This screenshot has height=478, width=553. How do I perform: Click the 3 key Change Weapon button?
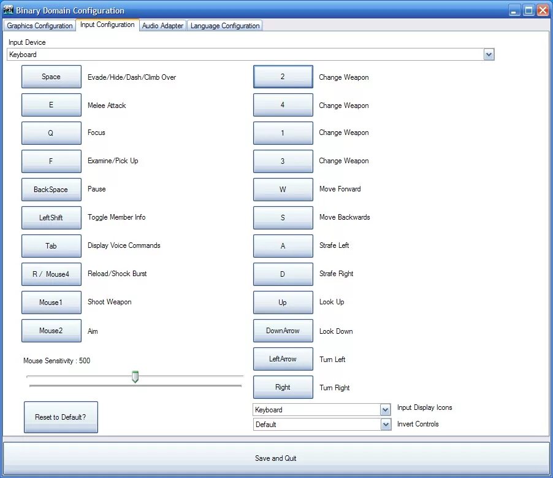coord(283,161)
